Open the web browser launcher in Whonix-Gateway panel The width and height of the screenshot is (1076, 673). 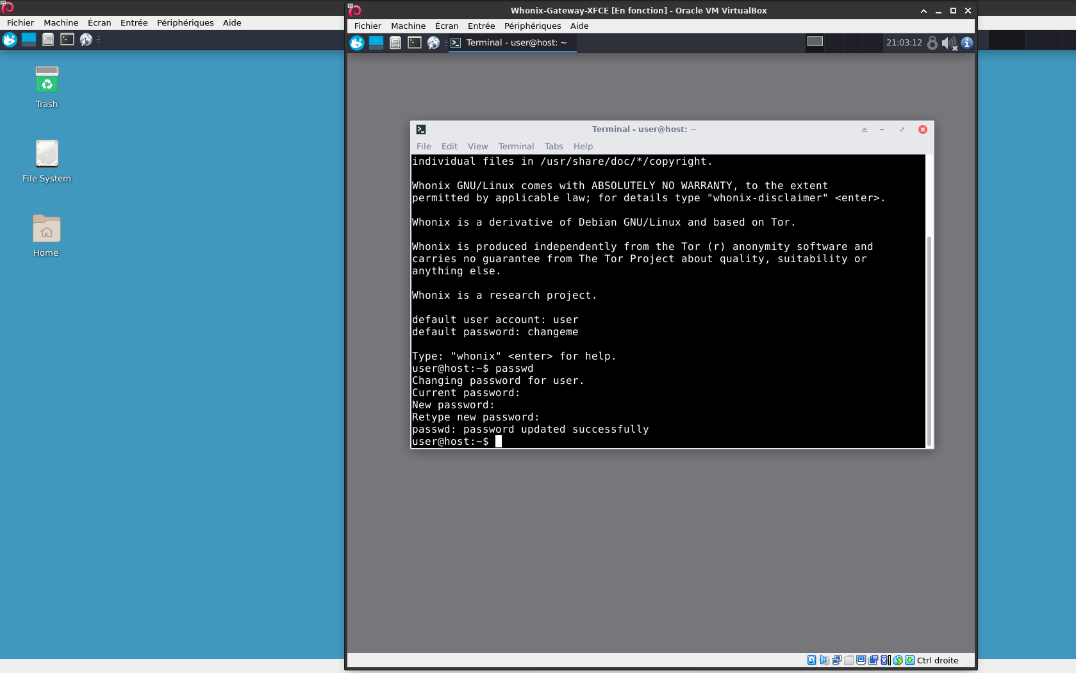tap(434, 42)
